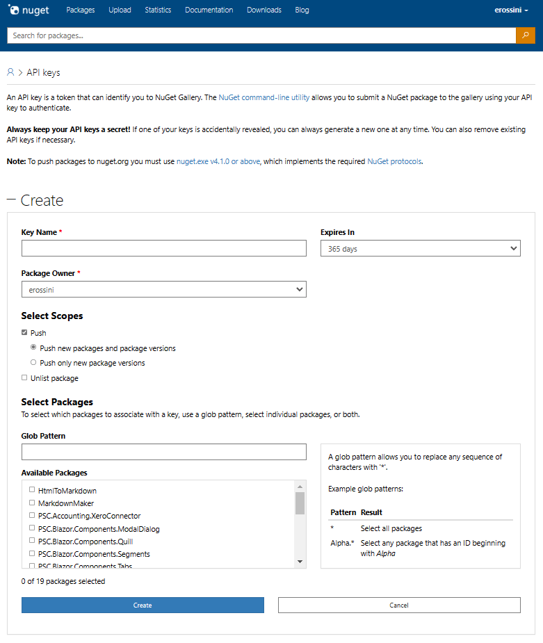This screenshot has width=543, height=643.
Task: Collapse the Create section
Action: click(x=12, y=200)
